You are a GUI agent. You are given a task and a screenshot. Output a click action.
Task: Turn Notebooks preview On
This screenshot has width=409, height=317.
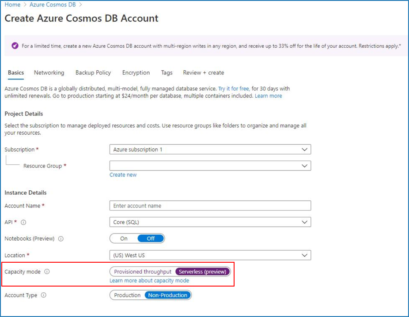click(124, 238)
